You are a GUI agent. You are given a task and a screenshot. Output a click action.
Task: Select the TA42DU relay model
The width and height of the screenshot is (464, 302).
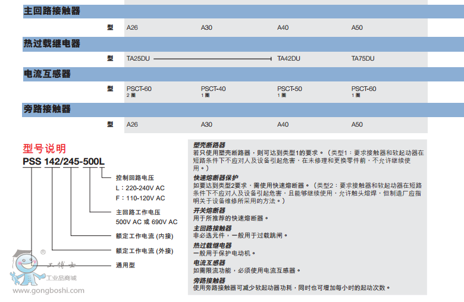pos(289,58)
